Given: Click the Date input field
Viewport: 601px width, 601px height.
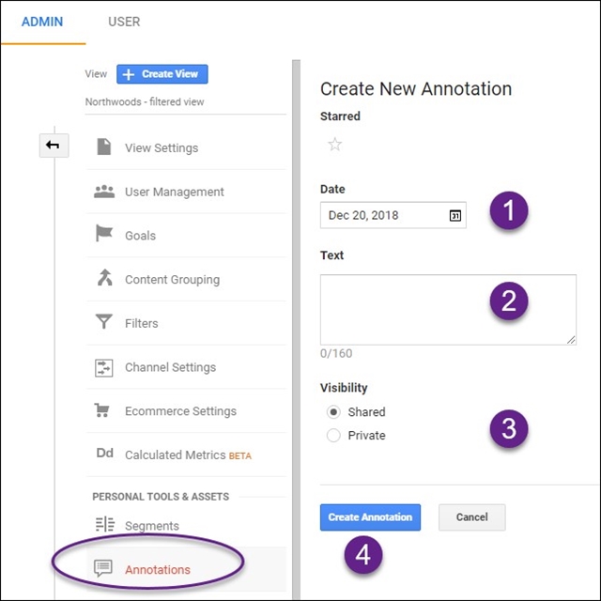Looking at the screenshot, I should [393, 215].
